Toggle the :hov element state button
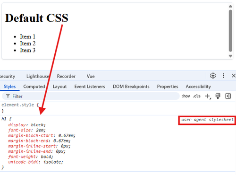 (x=186, y=96)
